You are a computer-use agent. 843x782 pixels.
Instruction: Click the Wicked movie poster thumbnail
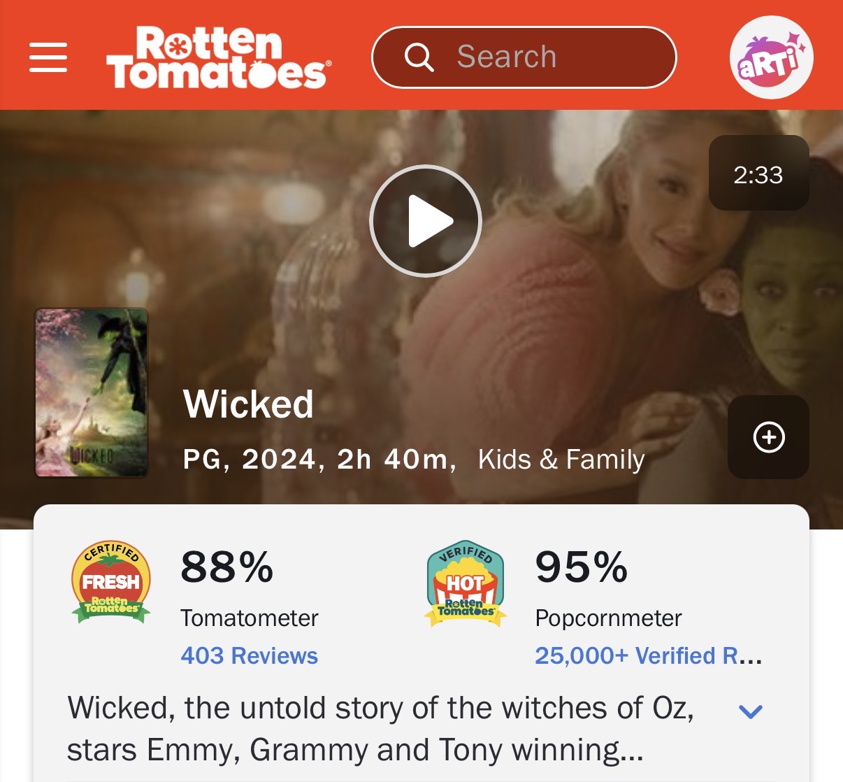[x=92, y=393]
